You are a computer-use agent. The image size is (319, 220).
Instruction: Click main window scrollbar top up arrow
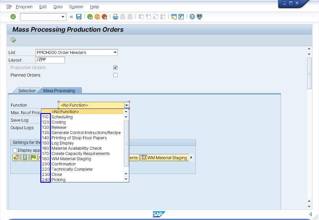point(309,49)
